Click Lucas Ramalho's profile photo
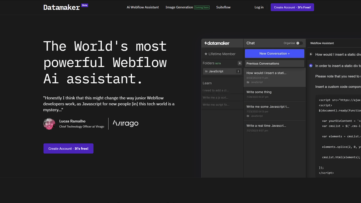This screenshot has width=361, height=203. click(49, 124)
